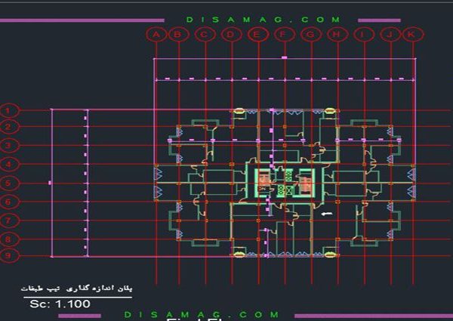Select the right red elevator block

306,181
